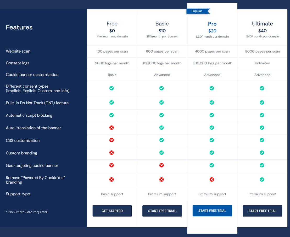The image size is (290, 237).
Task: Click Free plan's red cross for CSS customization
Action: click(111, 140)
